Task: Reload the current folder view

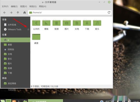Action: pyautogui.click(x=109, y=12)
